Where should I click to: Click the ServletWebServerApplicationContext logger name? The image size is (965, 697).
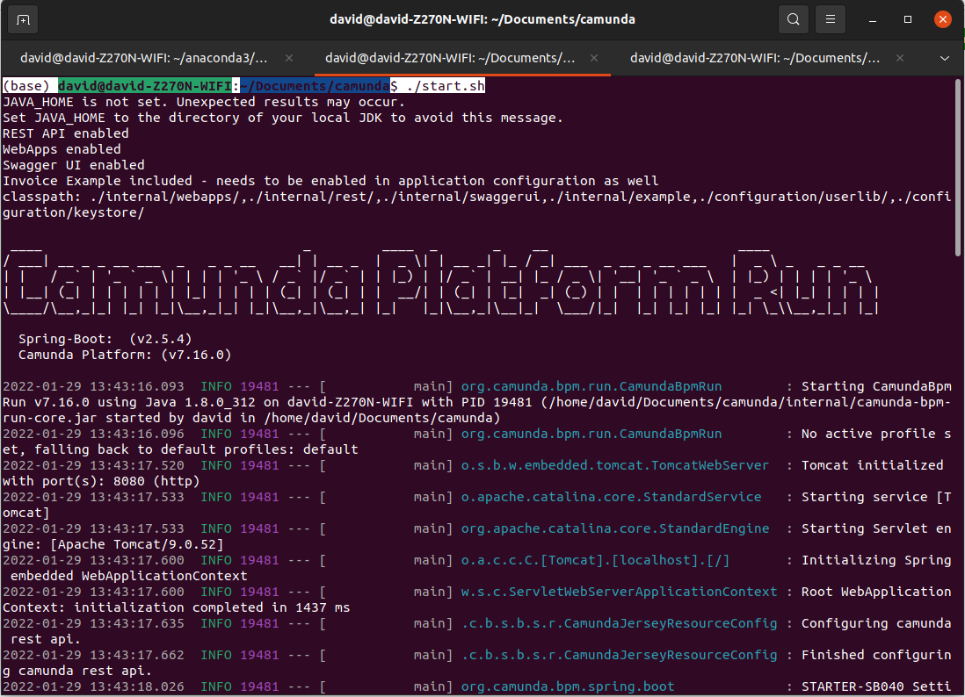click(619, 592)
